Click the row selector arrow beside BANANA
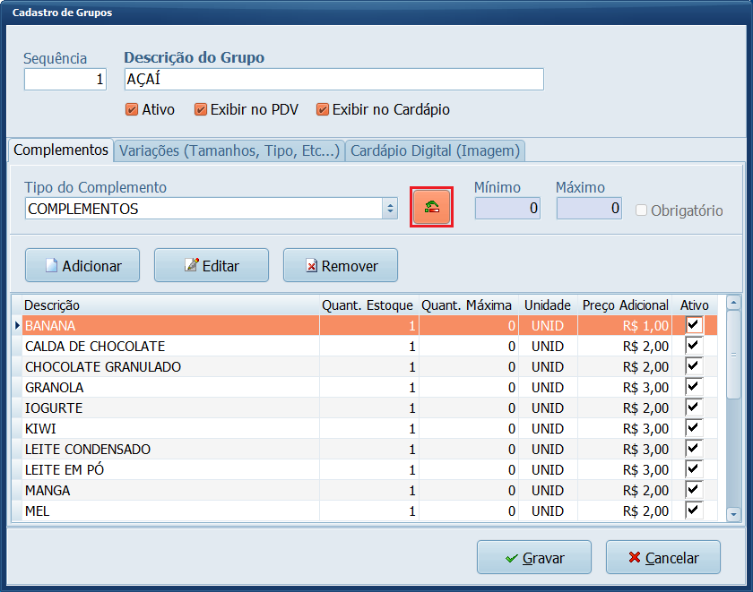 pos(17,324)
